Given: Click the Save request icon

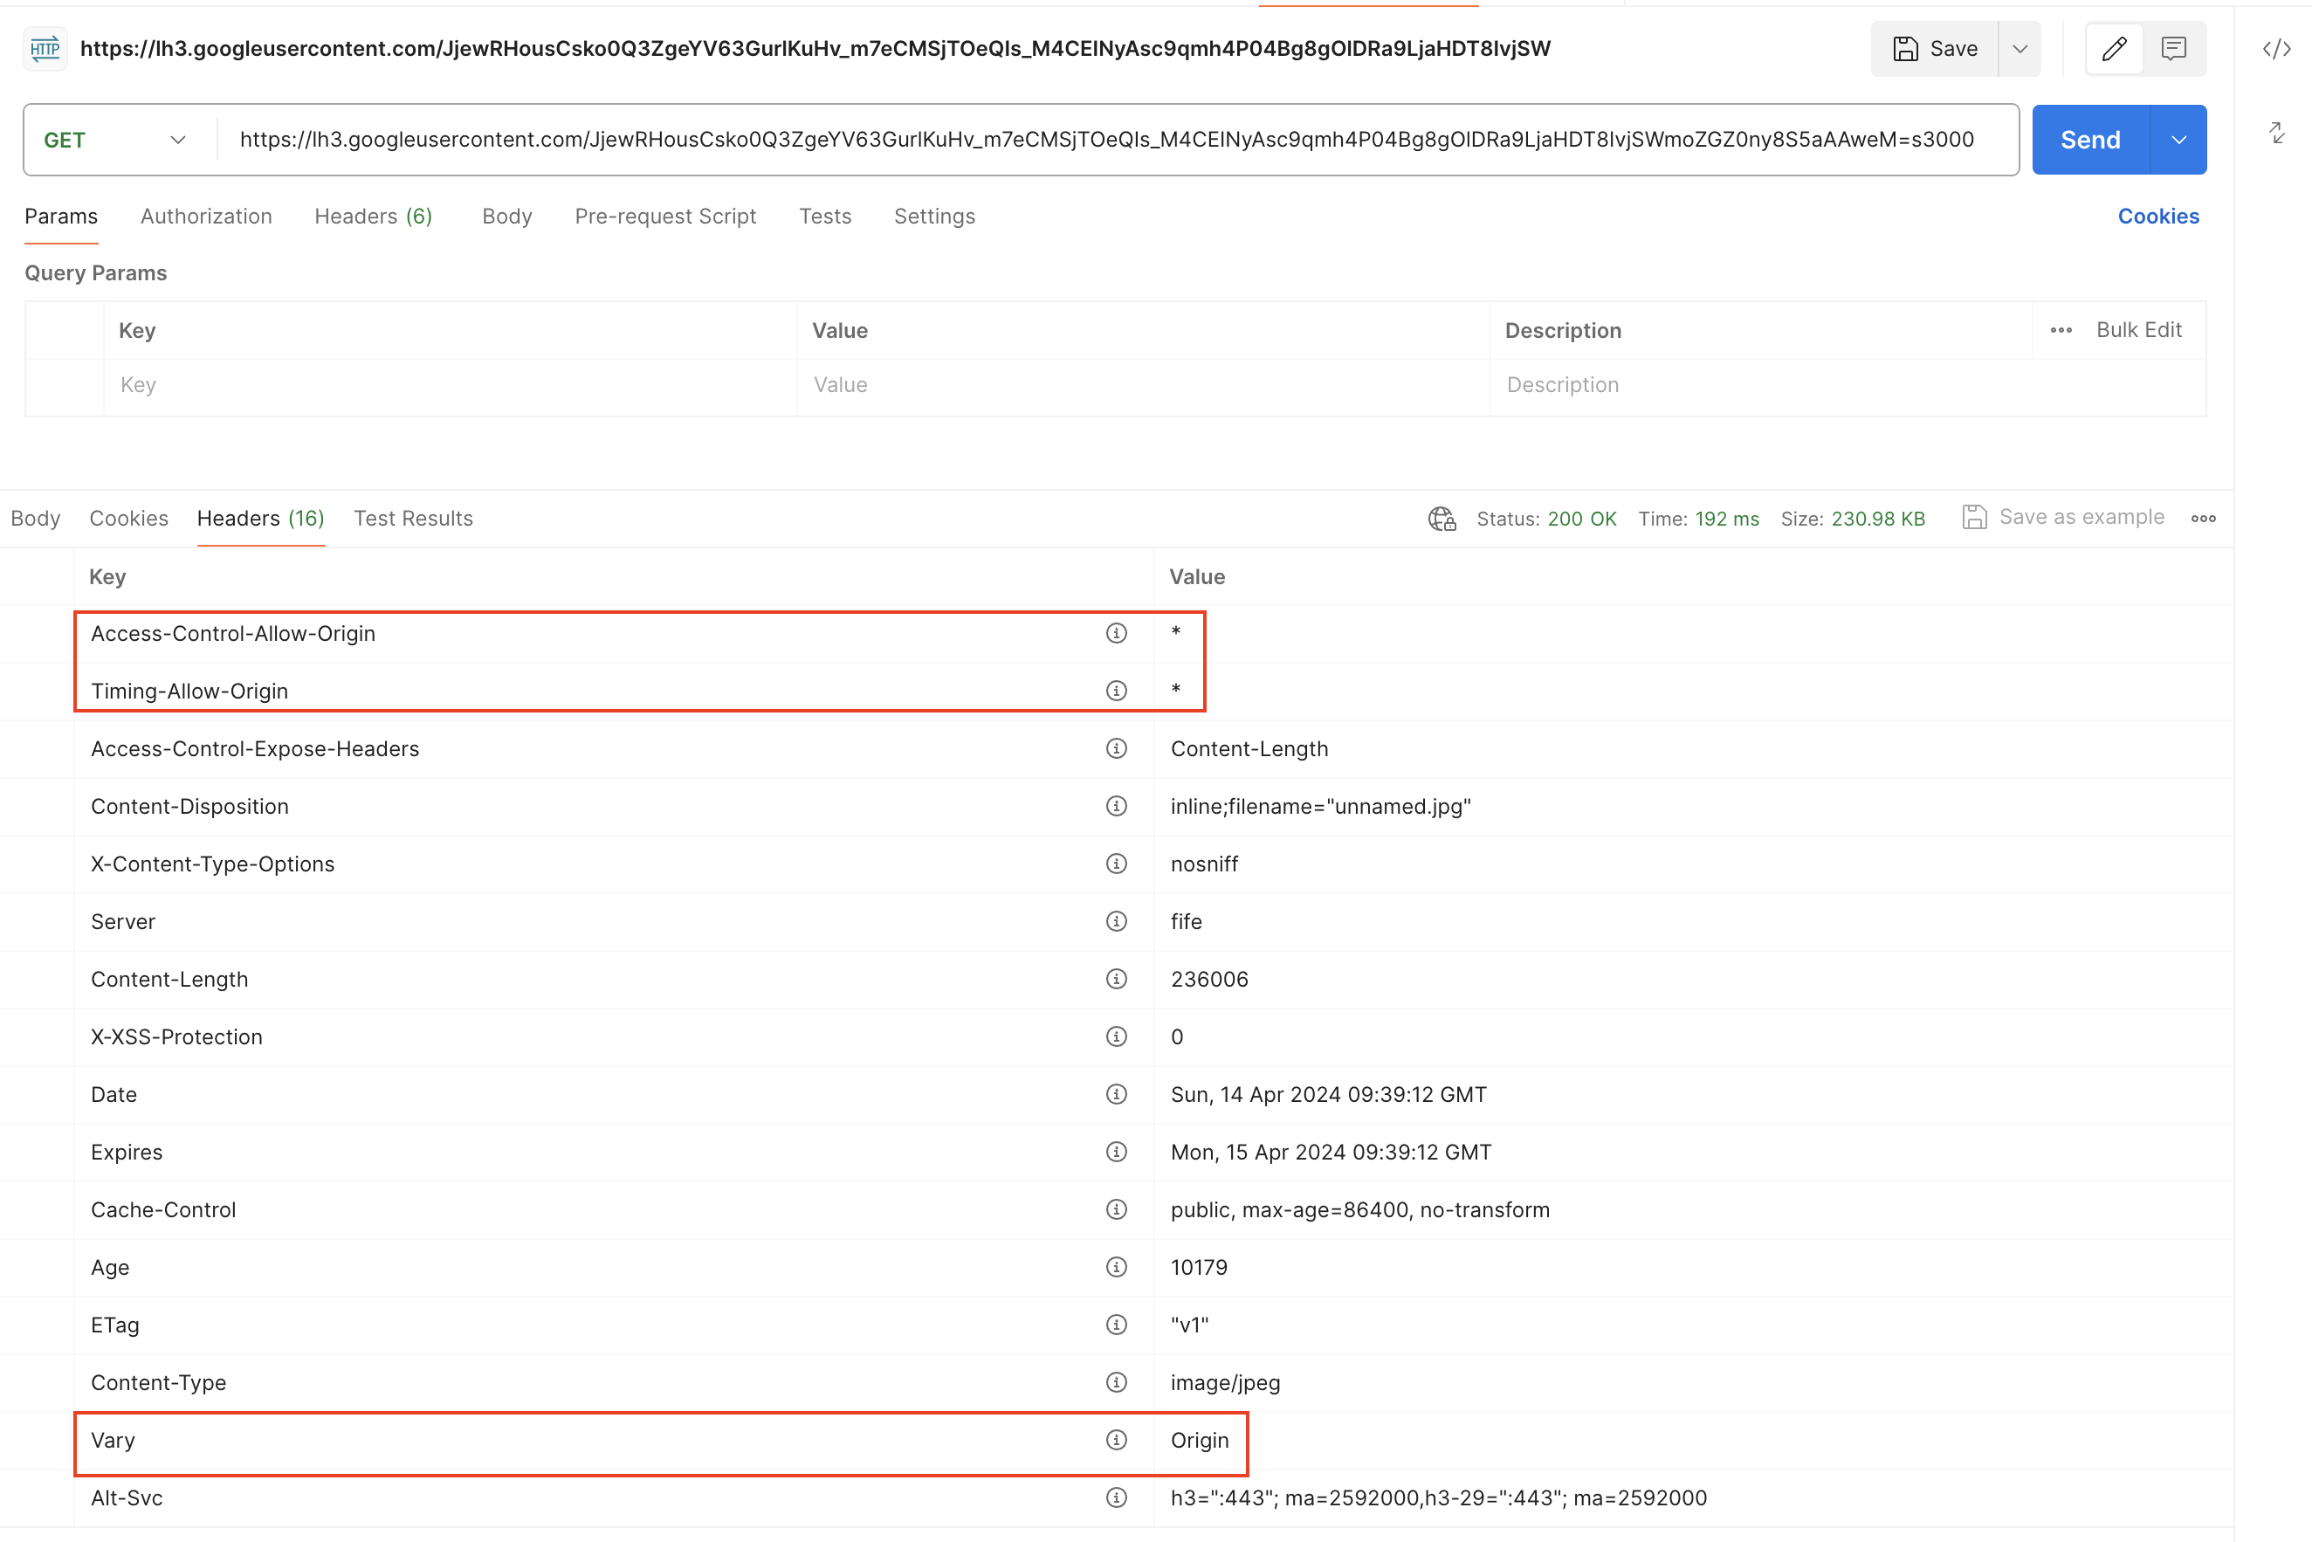Looking at the screenshot, I should [1907, 48].
